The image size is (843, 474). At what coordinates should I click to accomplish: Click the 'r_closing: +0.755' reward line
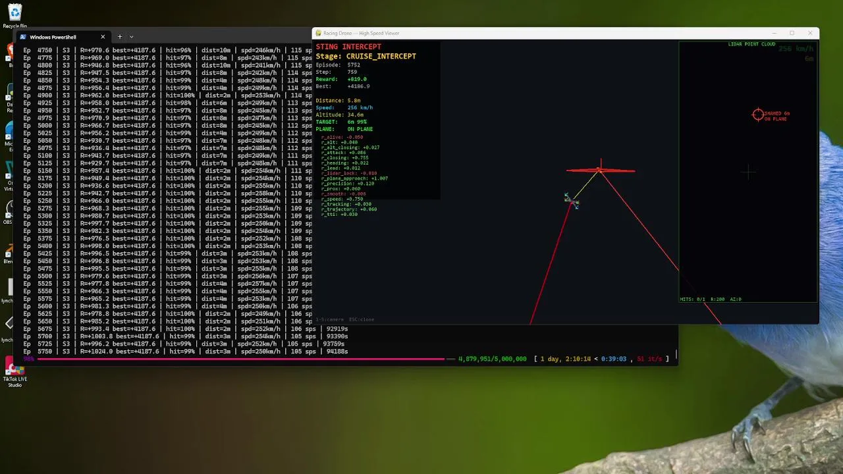click(344, 158)
